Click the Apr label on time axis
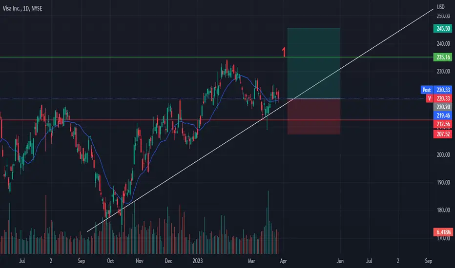Screen dimensions: 455x268 [283, 261]
